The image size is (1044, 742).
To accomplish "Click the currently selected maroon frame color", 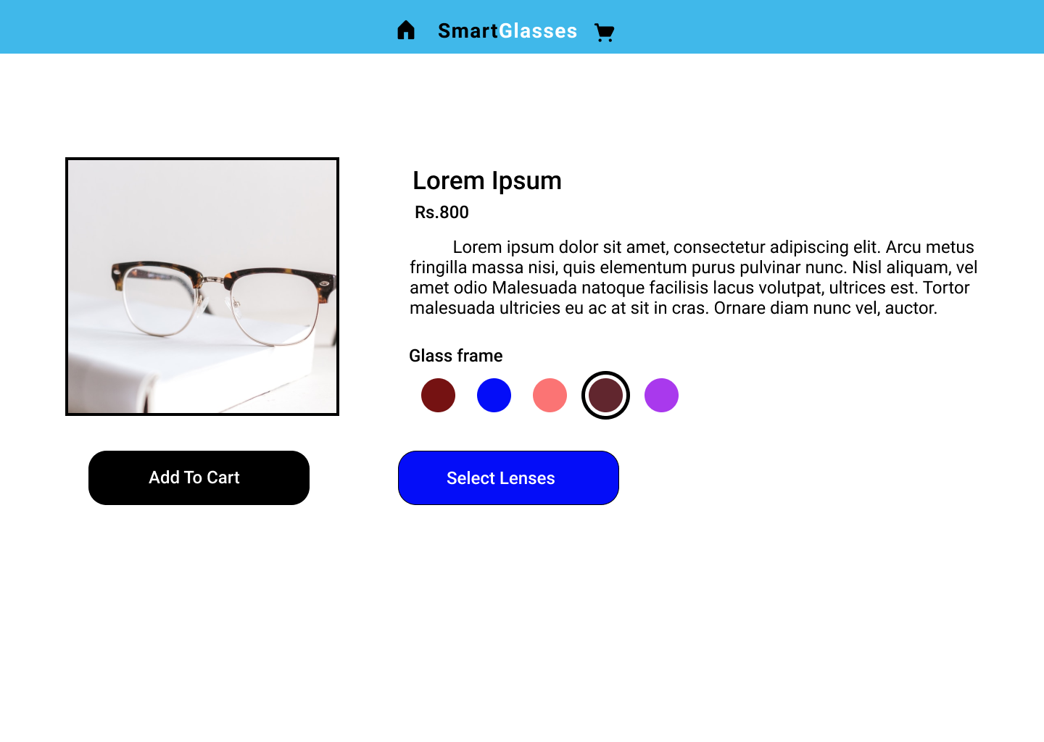I will pyautogui.click(x=605, y=396).
